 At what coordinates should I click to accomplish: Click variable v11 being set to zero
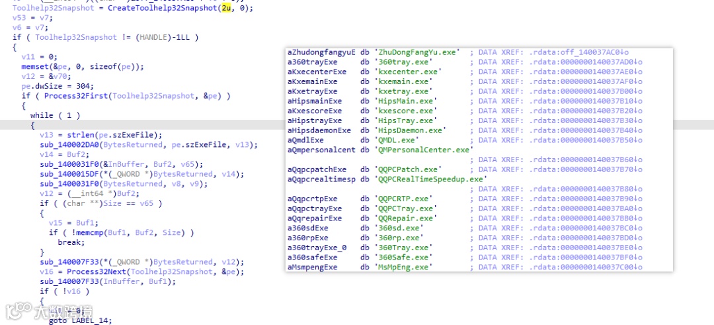coord(28,57)
